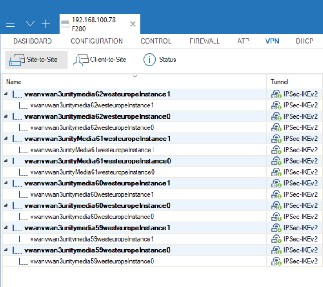Collapse bold vwanvwan3unitymedia59westeuropeInstance0 group
Viewport: 323px width, 287px height.
tap(6, 250)
